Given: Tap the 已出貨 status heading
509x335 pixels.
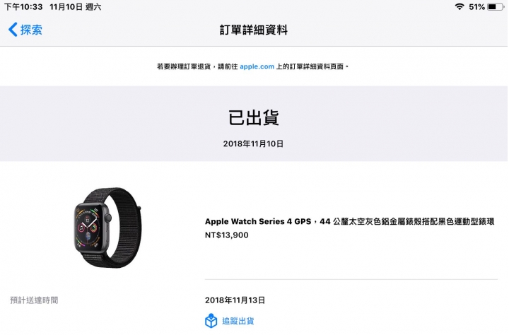Looking at the screenshot, I should click(x=254, y=117).
